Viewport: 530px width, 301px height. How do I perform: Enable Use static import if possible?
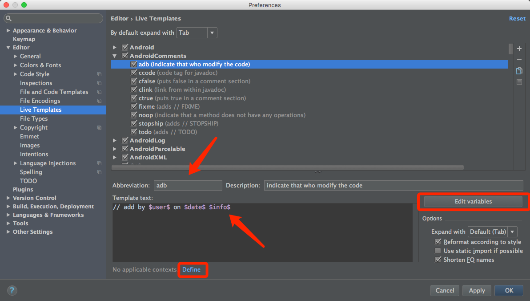coord(438,251)
